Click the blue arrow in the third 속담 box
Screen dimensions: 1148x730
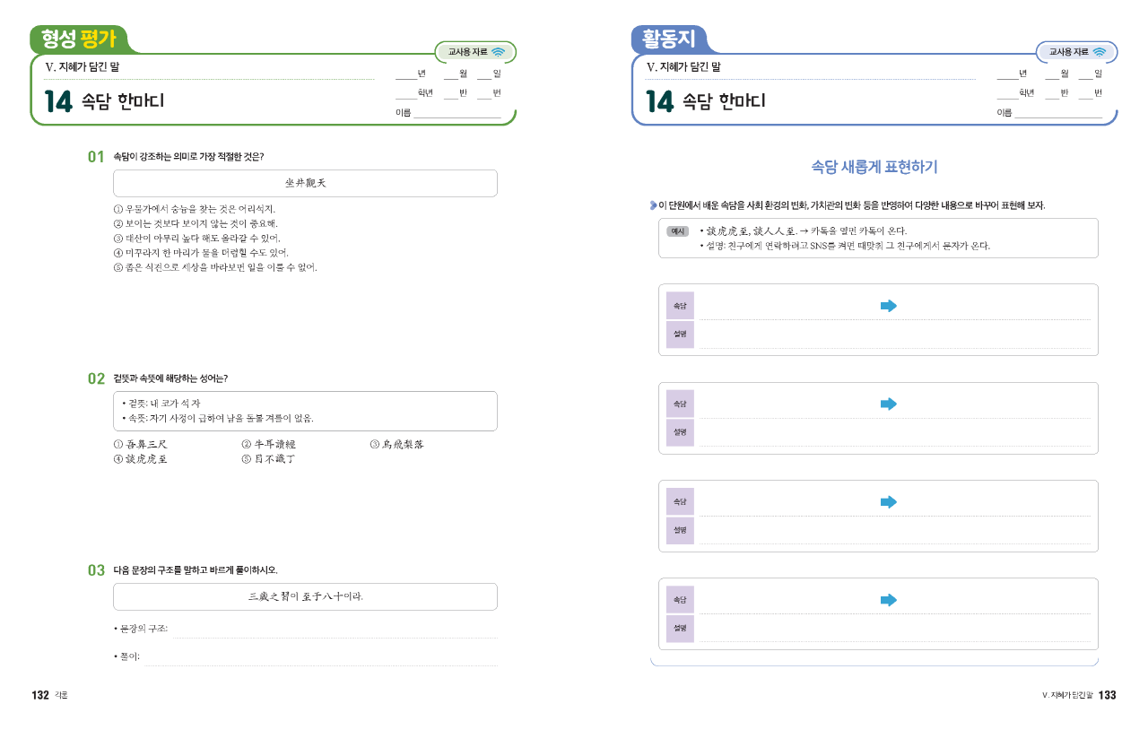coord(888,502)
